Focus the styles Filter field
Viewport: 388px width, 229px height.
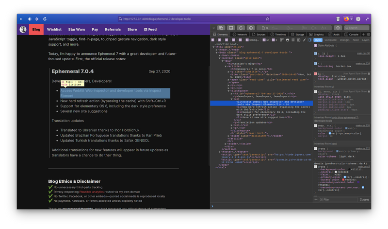tap(338, 199)
